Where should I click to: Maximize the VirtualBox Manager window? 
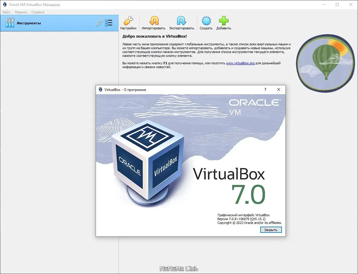(337, 4)
